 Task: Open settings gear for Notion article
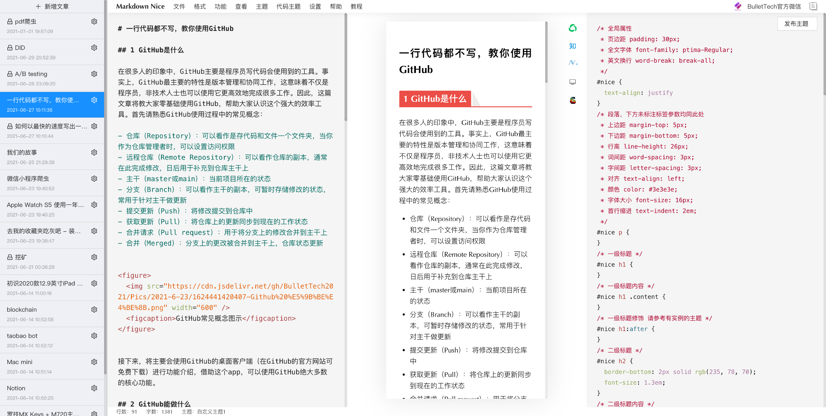point(94,388)
